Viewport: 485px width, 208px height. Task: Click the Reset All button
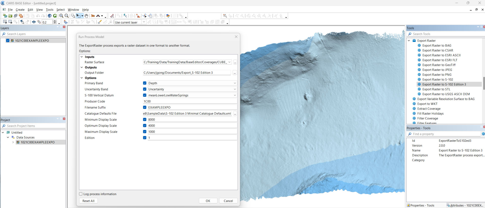point(88,201)
